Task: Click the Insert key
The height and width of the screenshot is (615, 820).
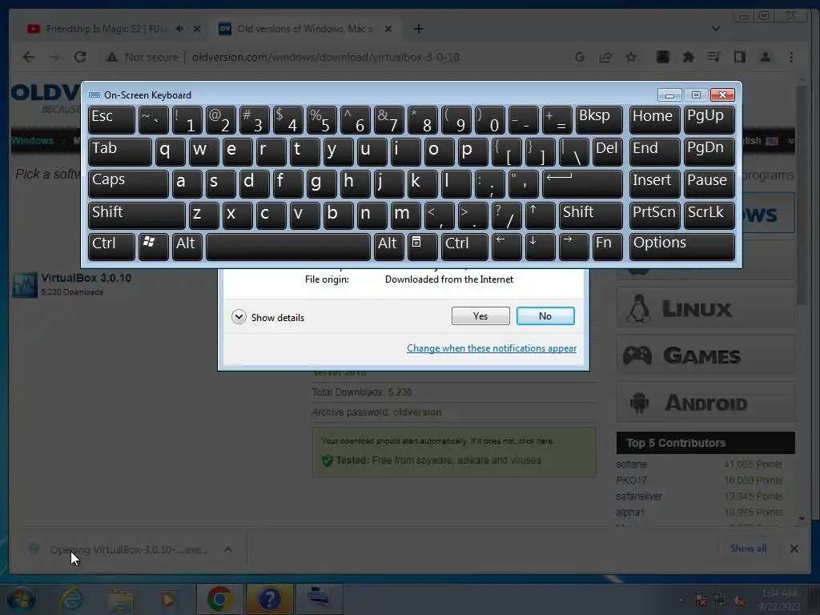Action: [655, 183]
